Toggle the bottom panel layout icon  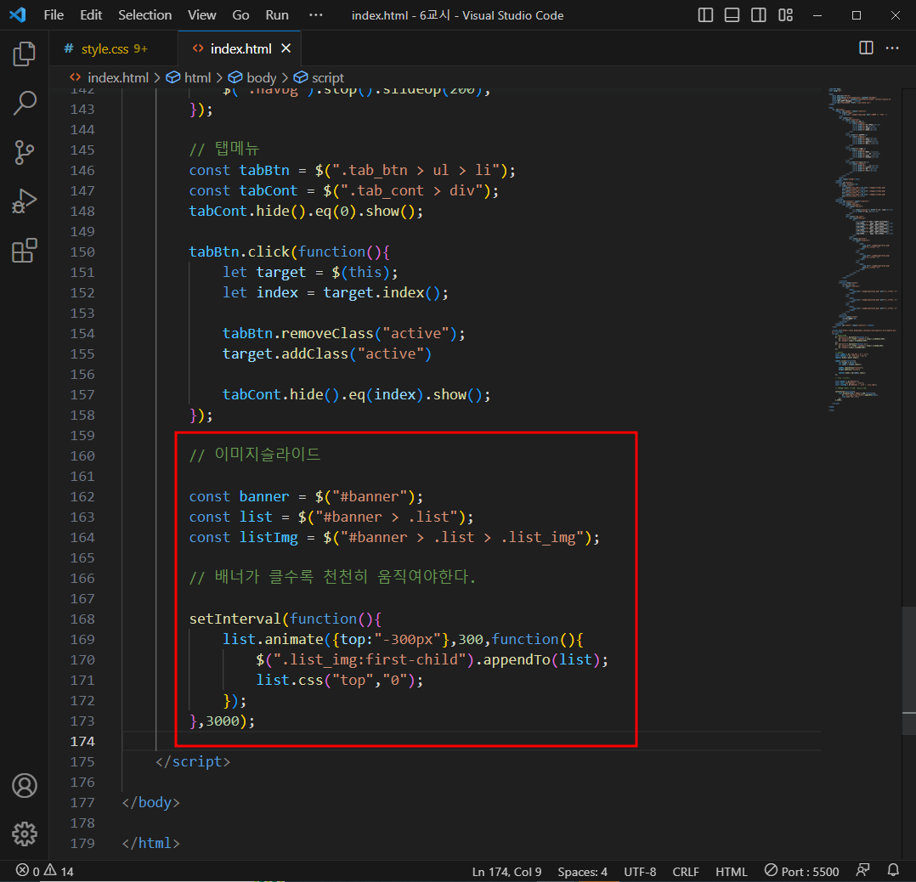pos(732,15)
